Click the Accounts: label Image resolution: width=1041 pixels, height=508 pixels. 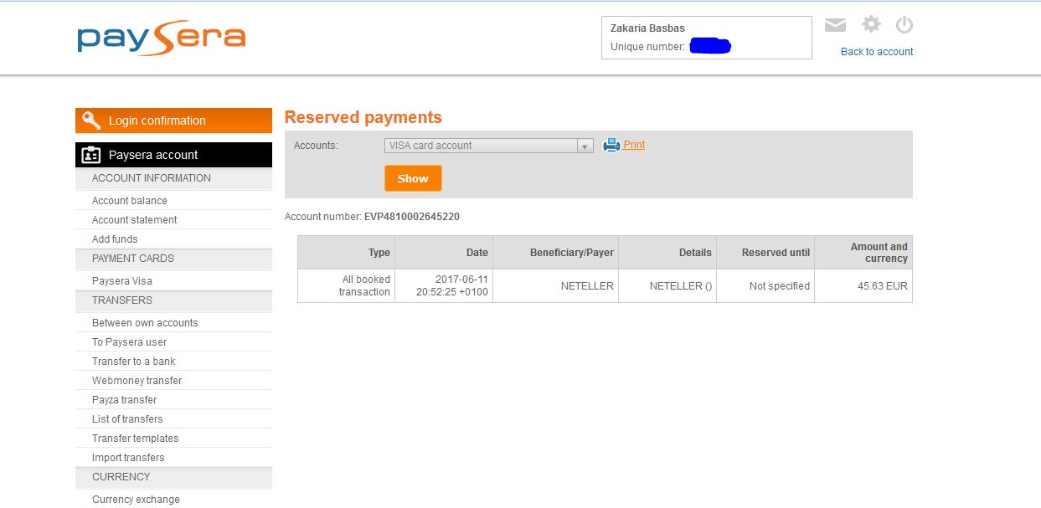coord(316,146)
